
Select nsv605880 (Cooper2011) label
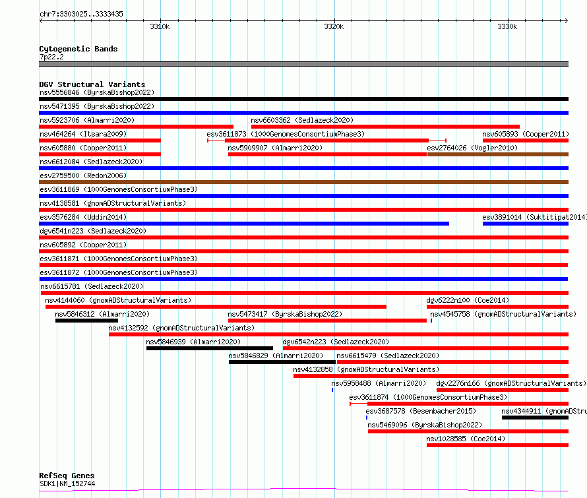[83, 148]
